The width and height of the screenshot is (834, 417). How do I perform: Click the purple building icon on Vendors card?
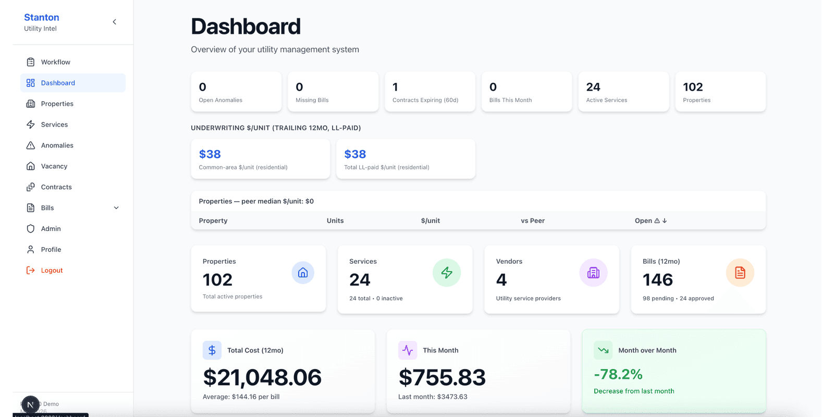tap(593, 273)
